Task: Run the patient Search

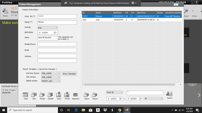Action: click(x=169, y=95)
